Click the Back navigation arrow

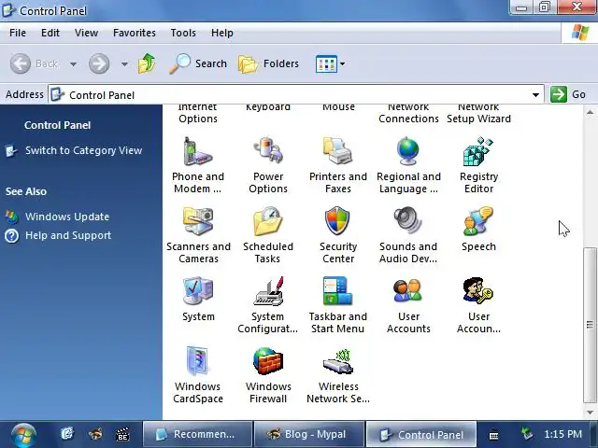coord(21,63)
